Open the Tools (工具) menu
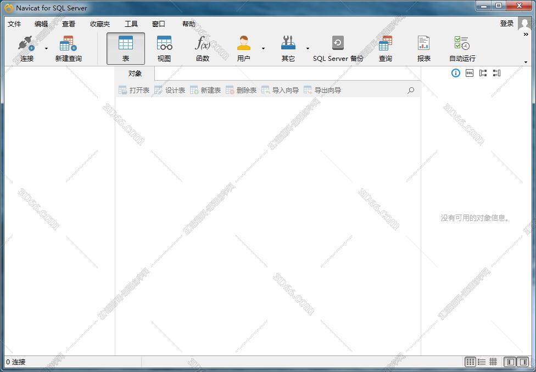The height and width of the screenshot is (372, 536). coord(131,24)
